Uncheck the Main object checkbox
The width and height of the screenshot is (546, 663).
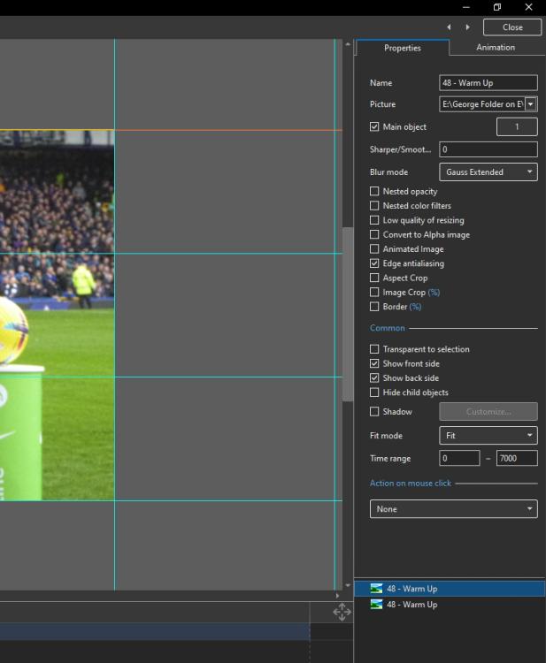coord(374,127)
